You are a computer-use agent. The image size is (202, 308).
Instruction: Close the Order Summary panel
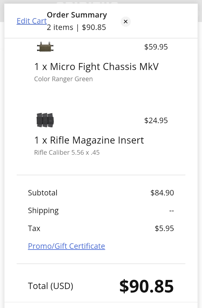126,22
